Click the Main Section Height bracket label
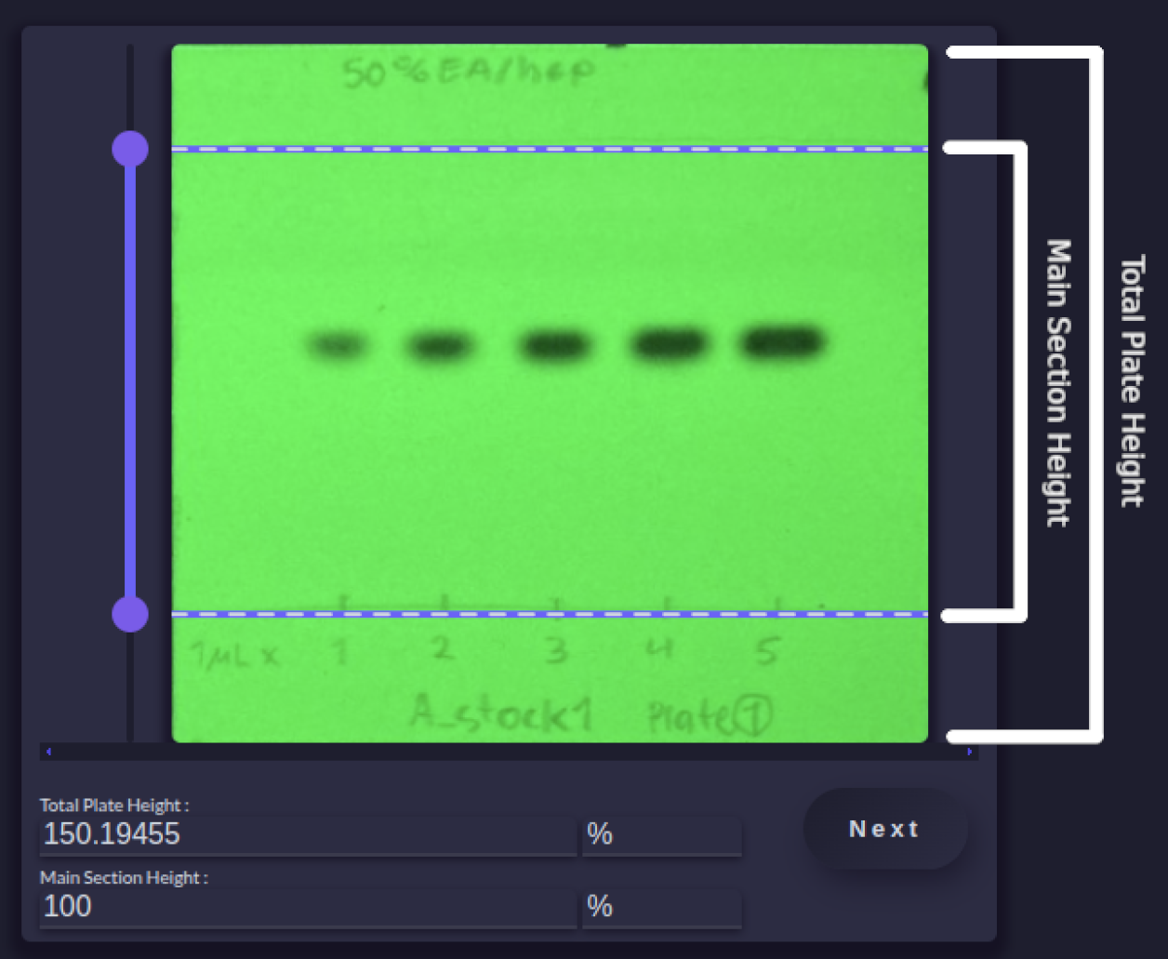1168x959 pixels. click(1058, 382)
